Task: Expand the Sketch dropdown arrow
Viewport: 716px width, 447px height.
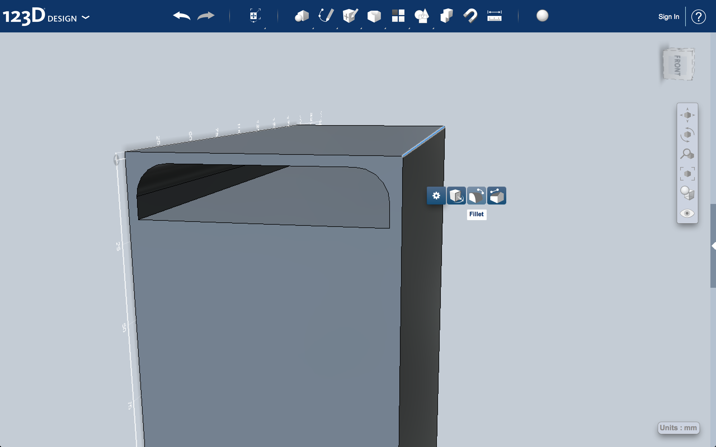Action: click(x=338, y=28)
